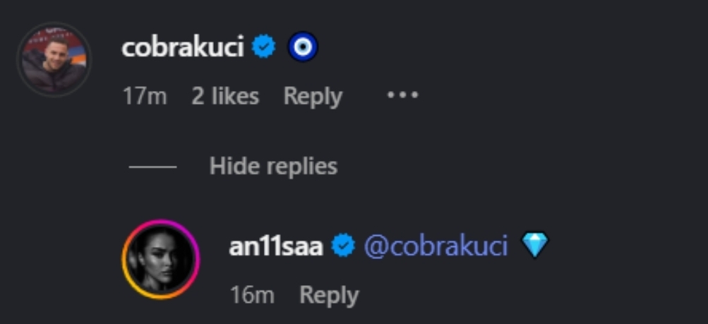Click the verified badge beside an11saa
Viewport: 708px width, 324px height.
[343, 246]
